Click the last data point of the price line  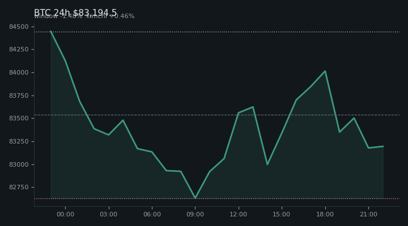click(x=383, y=146)
